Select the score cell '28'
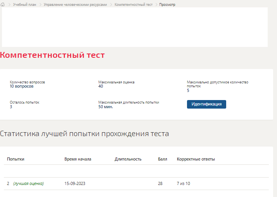This screenshot has width=277, height=197. [160, 183]
